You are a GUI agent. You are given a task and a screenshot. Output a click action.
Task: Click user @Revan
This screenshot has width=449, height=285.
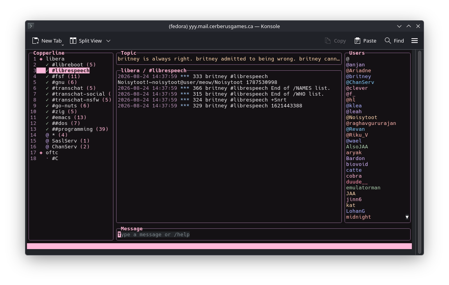click(x=356, y=129)
